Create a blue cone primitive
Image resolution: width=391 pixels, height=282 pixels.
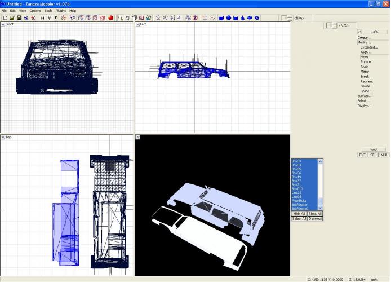point(242,18)
